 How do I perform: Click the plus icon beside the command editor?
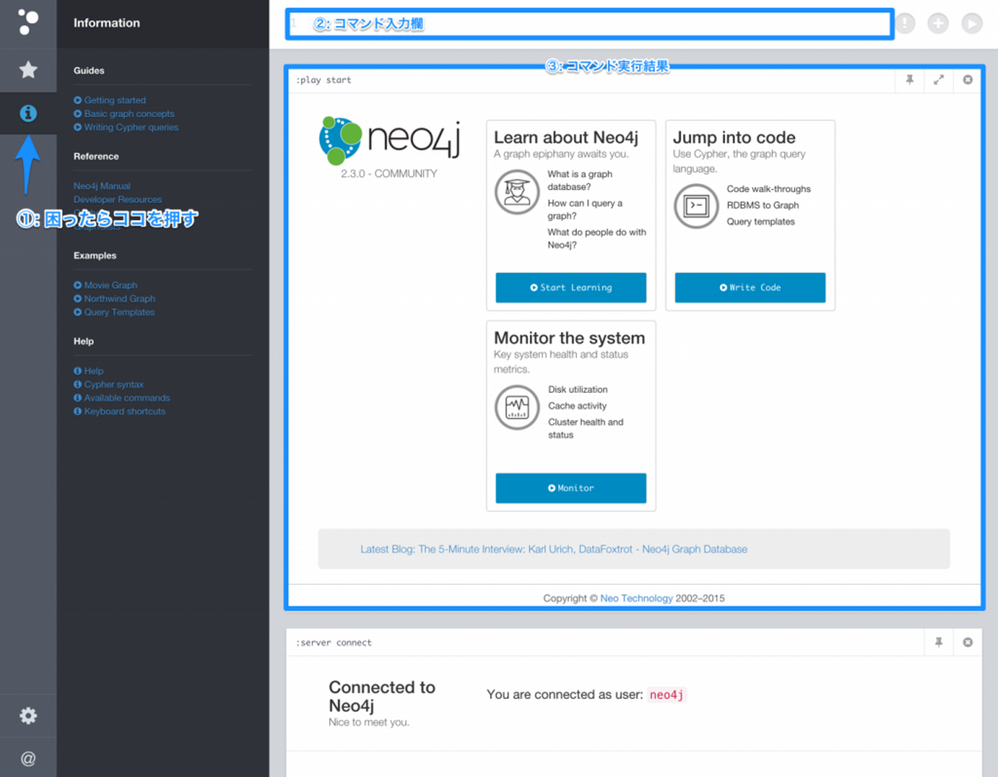(x=938, y=24)
